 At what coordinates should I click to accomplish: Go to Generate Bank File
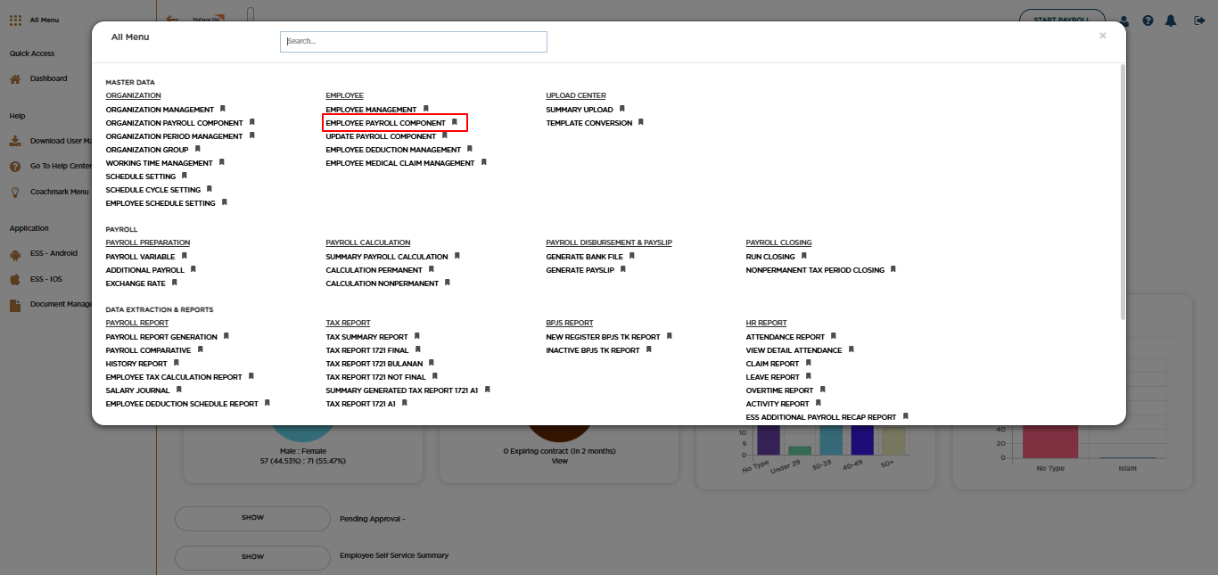click(x=584, y=257)
